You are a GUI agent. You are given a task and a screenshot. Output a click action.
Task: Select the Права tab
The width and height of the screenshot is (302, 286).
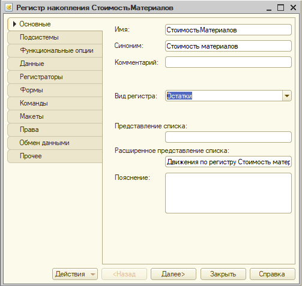pyautogui.click(x=55, y=130)
